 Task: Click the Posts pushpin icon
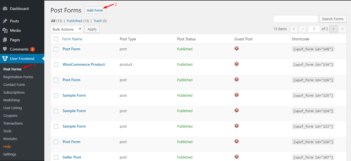click(x=5, y=21)
